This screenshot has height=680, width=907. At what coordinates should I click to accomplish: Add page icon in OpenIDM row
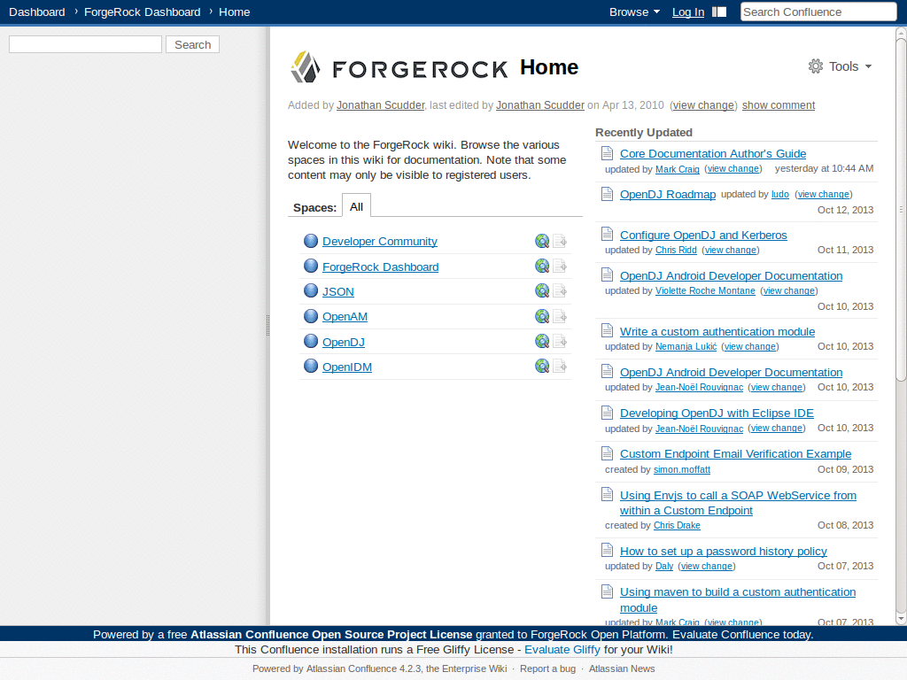click(560, 366)
